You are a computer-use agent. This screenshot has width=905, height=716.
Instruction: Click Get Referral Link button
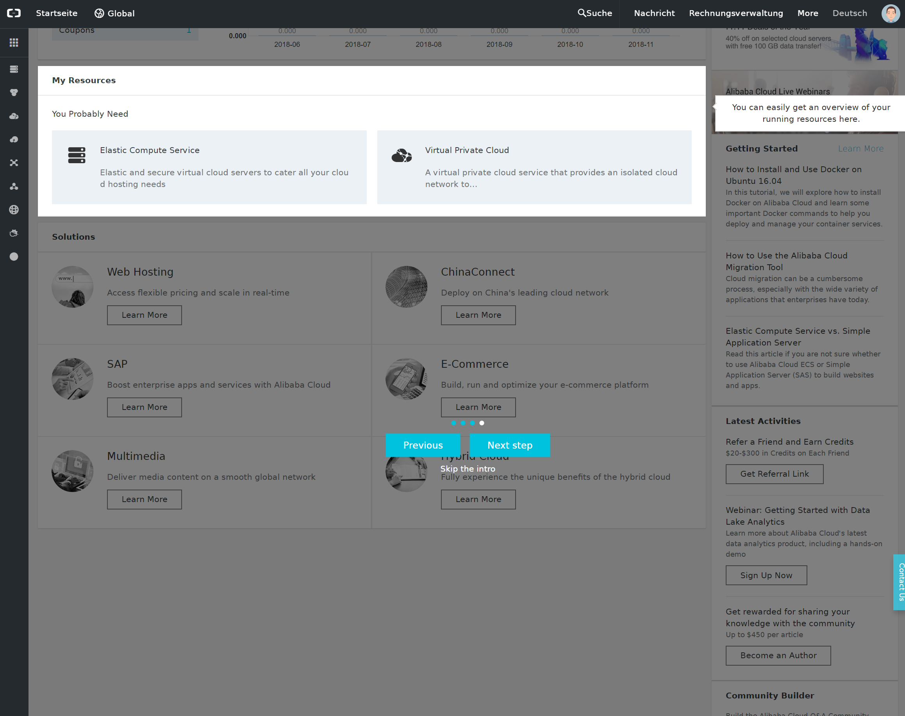[775, 474]
